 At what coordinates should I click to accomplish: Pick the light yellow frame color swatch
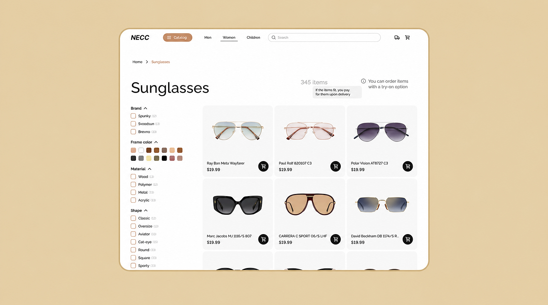point(149,158)
